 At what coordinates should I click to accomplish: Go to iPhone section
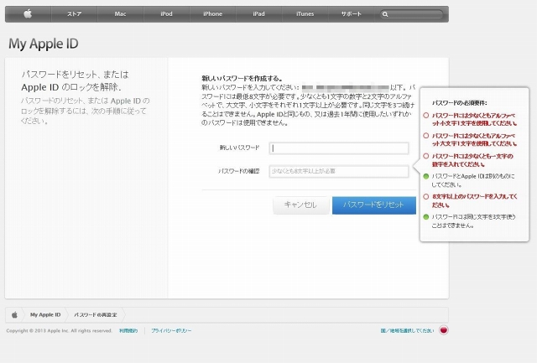click(x=212, y=14)
